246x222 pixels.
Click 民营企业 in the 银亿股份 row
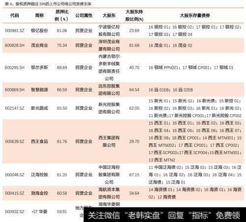(x=84, y=31)
